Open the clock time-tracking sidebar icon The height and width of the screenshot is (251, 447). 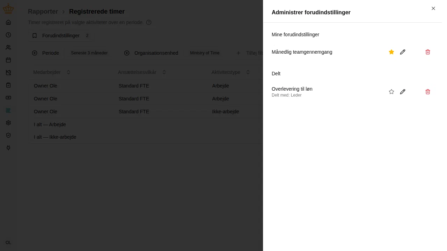tap(8, 35)
